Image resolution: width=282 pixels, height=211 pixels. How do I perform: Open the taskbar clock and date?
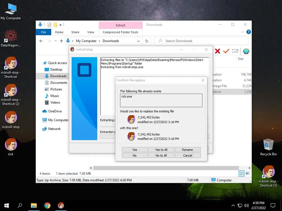coord(258,206)
